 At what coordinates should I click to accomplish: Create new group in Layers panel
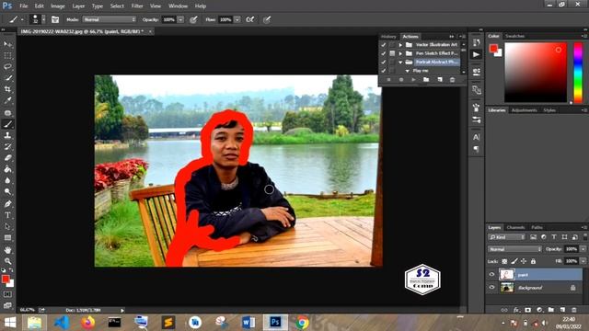[551, 310]
